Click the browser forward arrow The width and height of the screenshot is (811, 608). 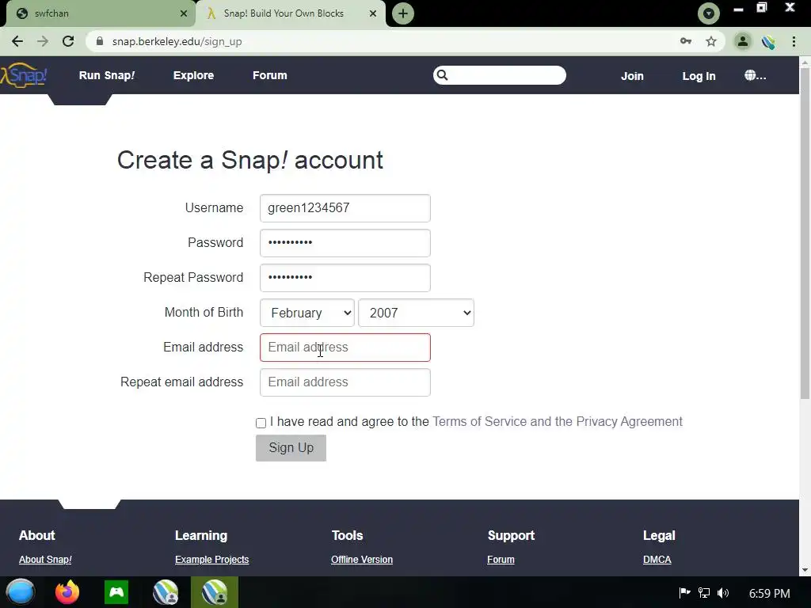43,41
